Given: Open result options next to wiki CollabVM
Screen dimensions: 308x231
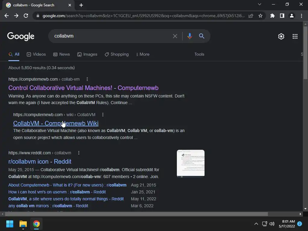Looking at the screenshot, I should coord(103,115).
